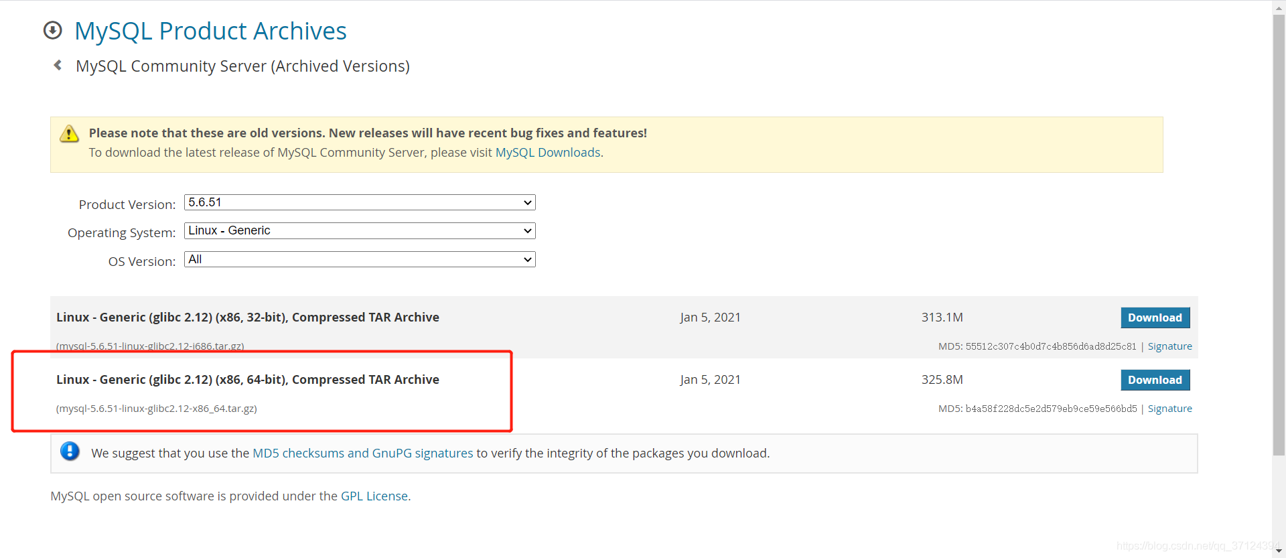Open the Product Version dropdown
Screen dimensions: 1286x558
(360, 202)
